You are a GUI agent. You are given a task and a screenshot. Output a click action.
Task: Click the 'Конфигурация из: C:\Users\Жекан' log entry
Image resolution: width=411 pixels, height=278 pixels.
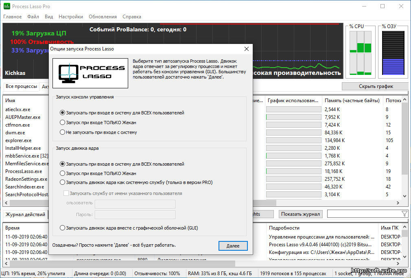pos(321,252)
